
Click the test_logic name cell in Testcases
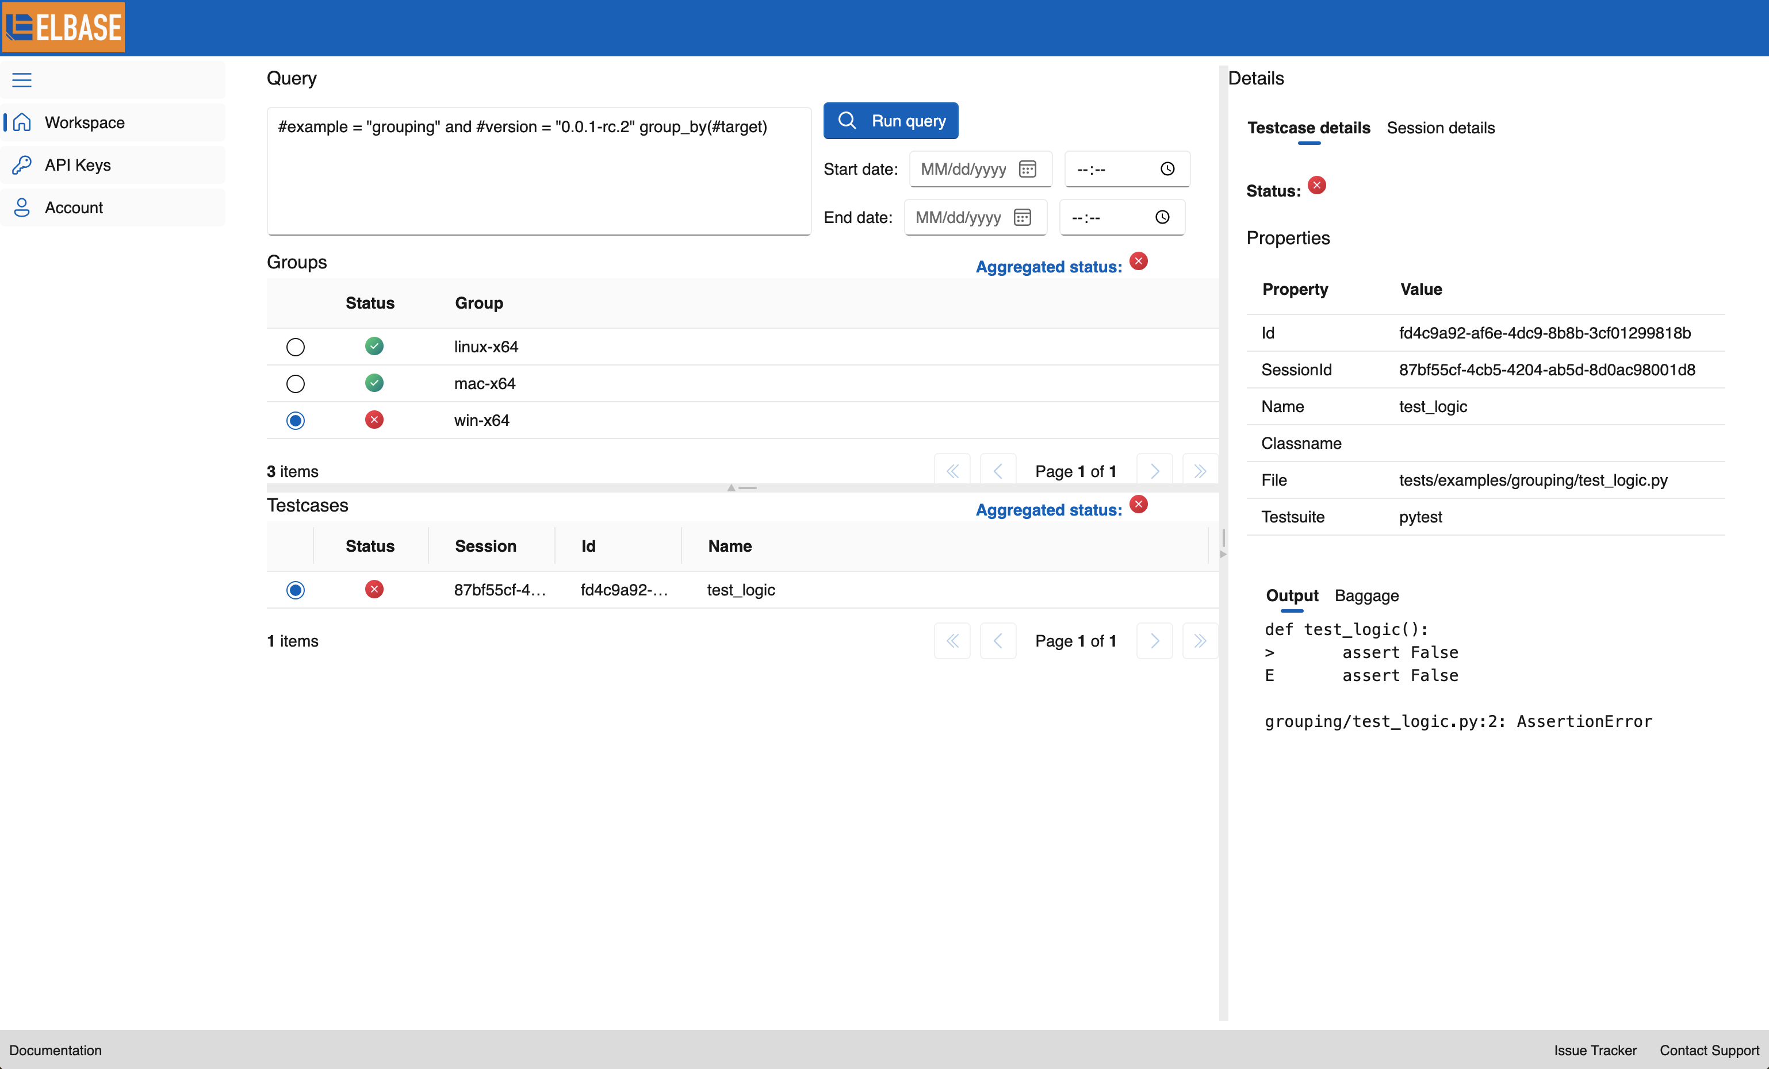coord(740,590)
